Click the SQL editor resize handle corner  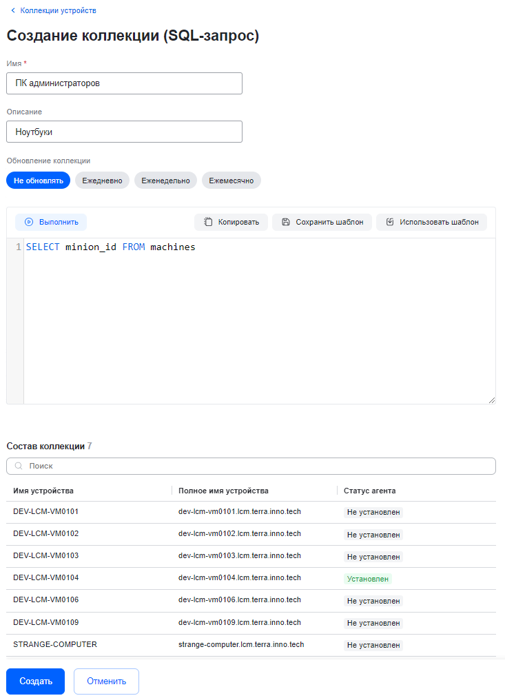(492, 400)
